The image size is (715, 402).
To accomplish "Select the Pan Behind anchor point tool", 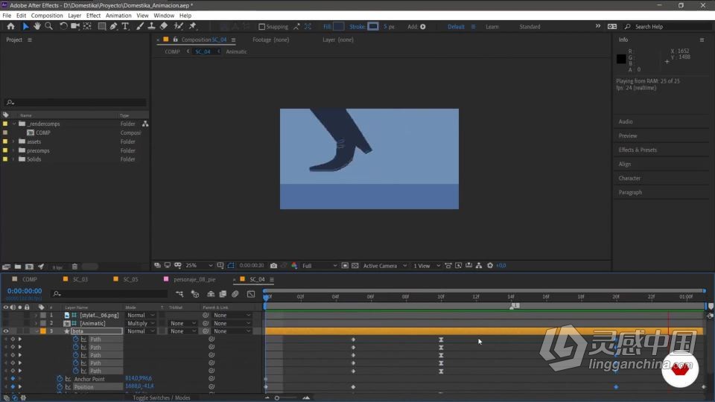I will [87, 27].
